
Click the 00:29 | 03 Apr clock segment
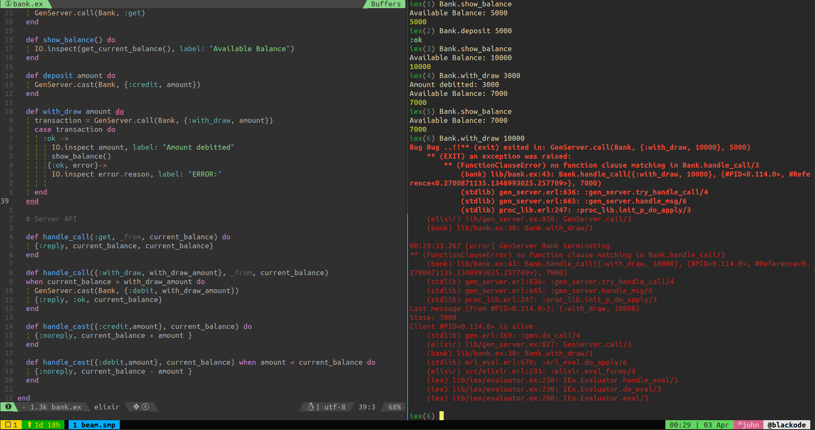(699, 425)
